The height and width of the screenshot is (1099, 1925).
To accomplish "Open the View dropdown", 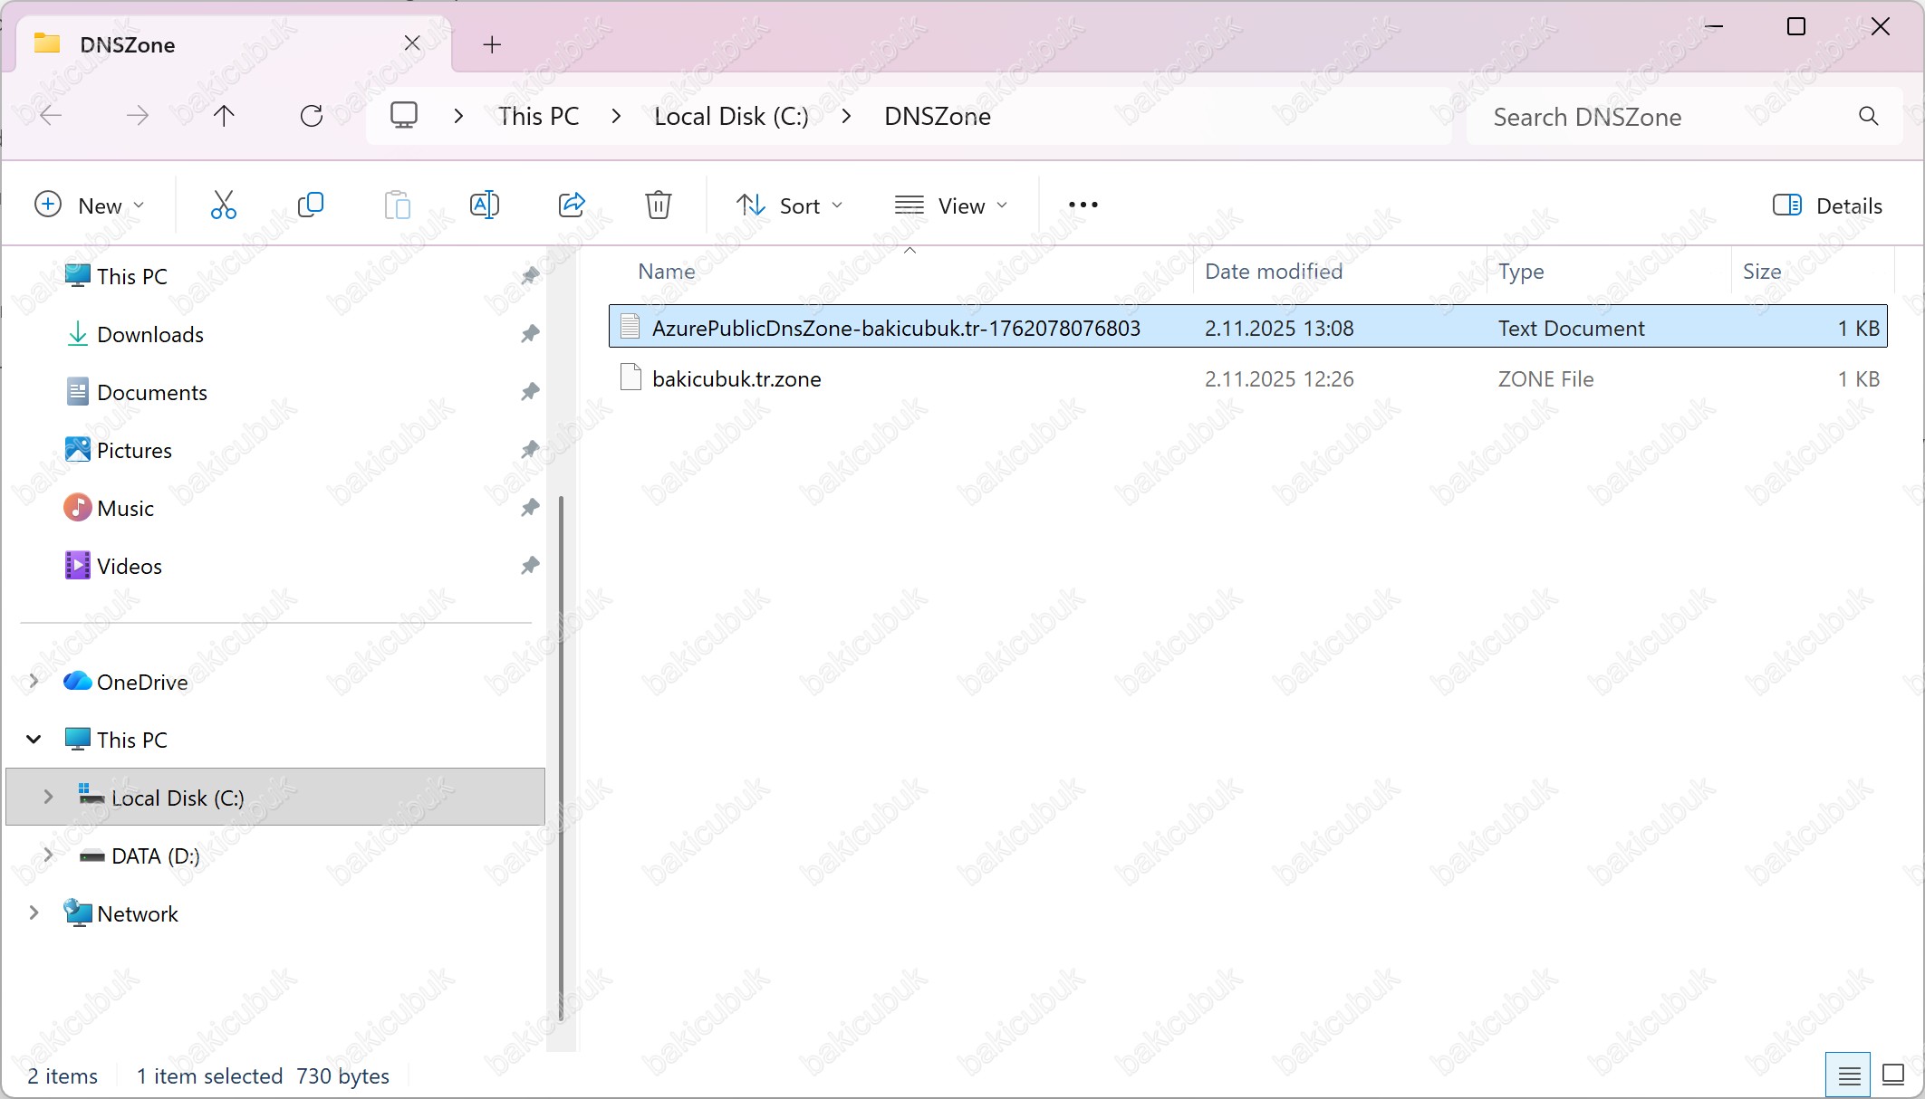I will pyautogui.click(x=950, y=205).
